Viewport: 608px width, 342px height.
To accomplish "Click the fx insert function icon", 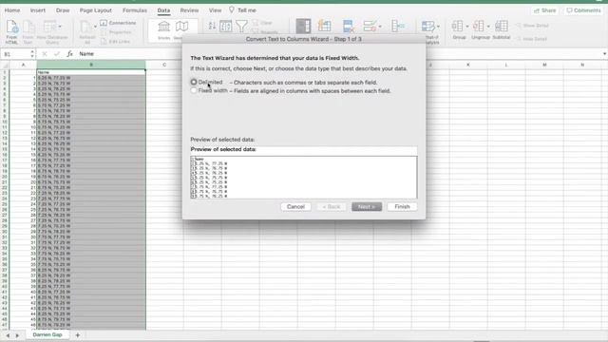I will [69, 54].
